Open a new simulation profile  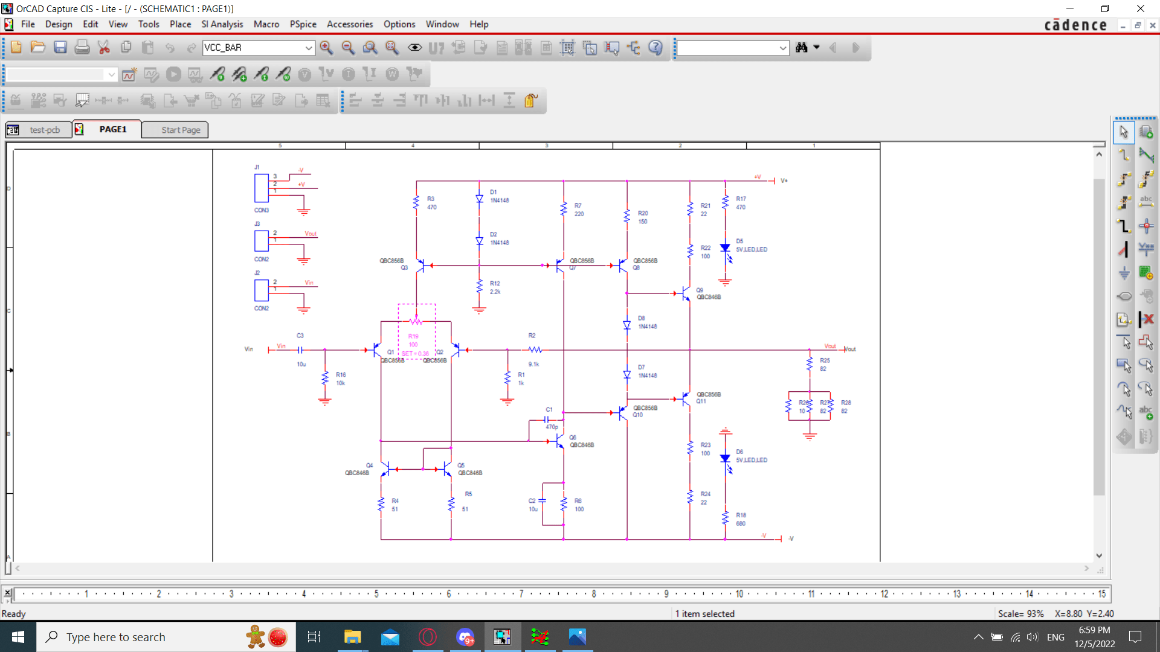(x=129, y=74)
